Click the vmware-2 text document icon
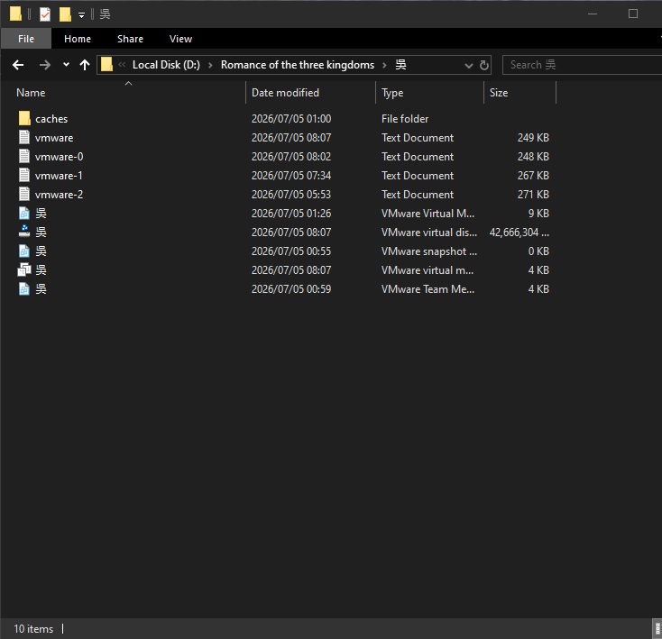This screenshot has width=662, height=639. click(24, 194)
